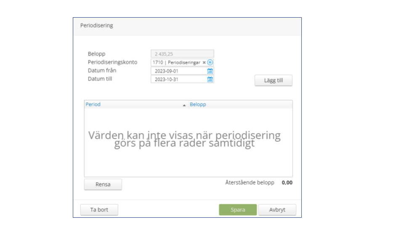Click the Ta bort button
This screenshot has width=404, height=227.
[99, 210]
